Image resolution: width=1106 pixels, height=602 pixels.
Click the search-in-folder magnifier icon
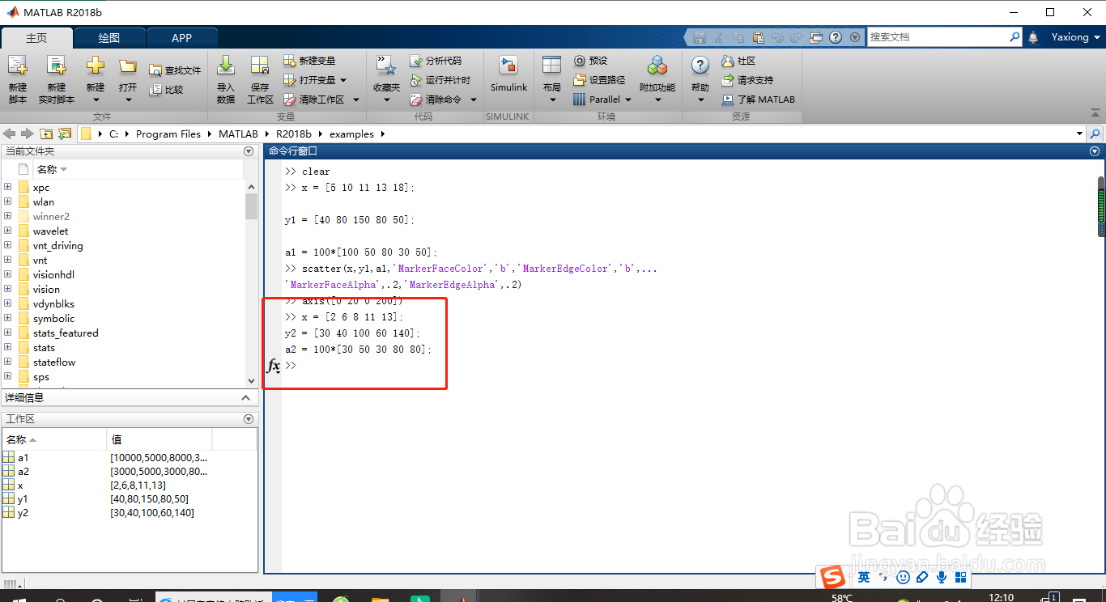tap(1095, 134)
